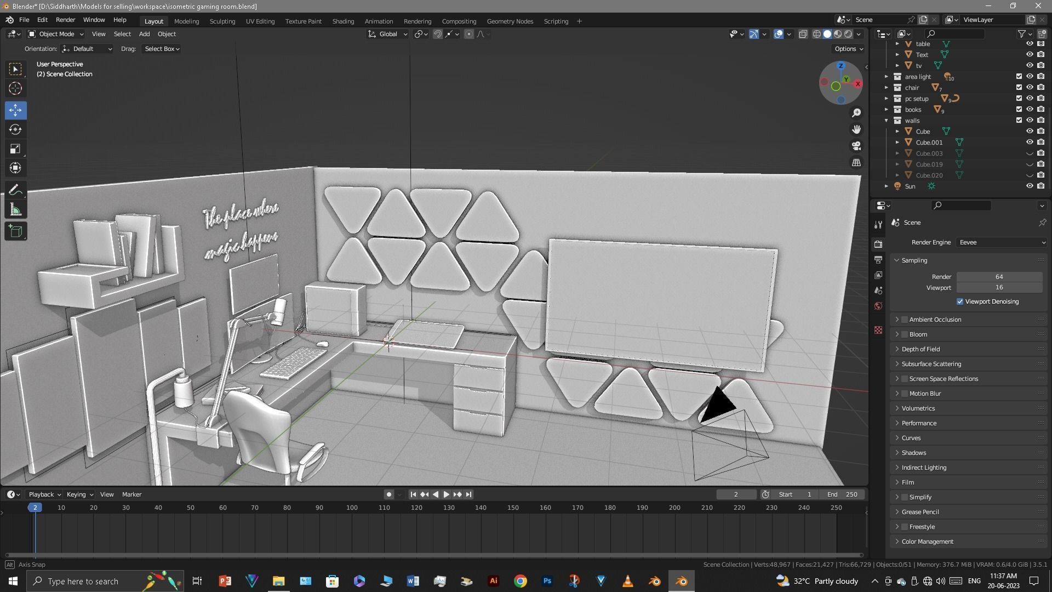Click the End frame 250 field
This screenshot has height=592, width=1052.
pyautogui.click(x=843, y=494)
